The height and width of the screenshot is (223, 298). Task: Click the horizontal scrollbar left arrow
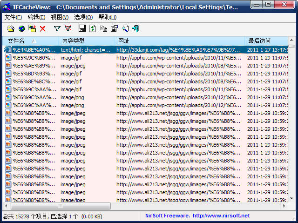tap(6, 206)
